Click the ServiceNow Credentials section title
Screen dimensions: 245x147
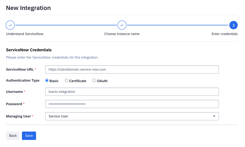tap(29, 50)
